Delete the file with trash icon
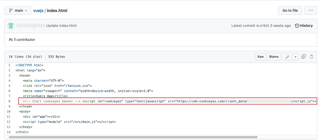 click(x=312, y=57)
